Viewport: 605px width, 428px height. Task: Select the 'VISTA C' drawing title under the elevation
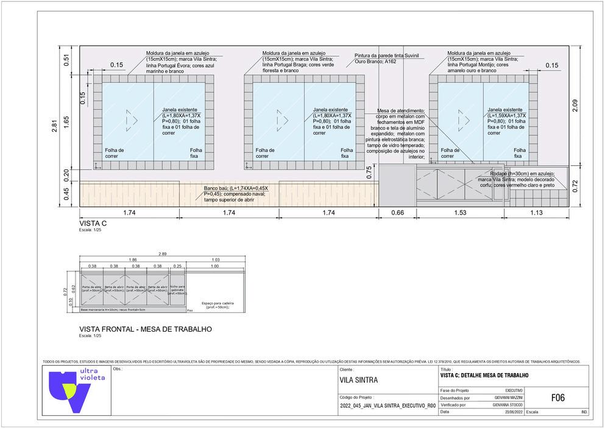93,223
